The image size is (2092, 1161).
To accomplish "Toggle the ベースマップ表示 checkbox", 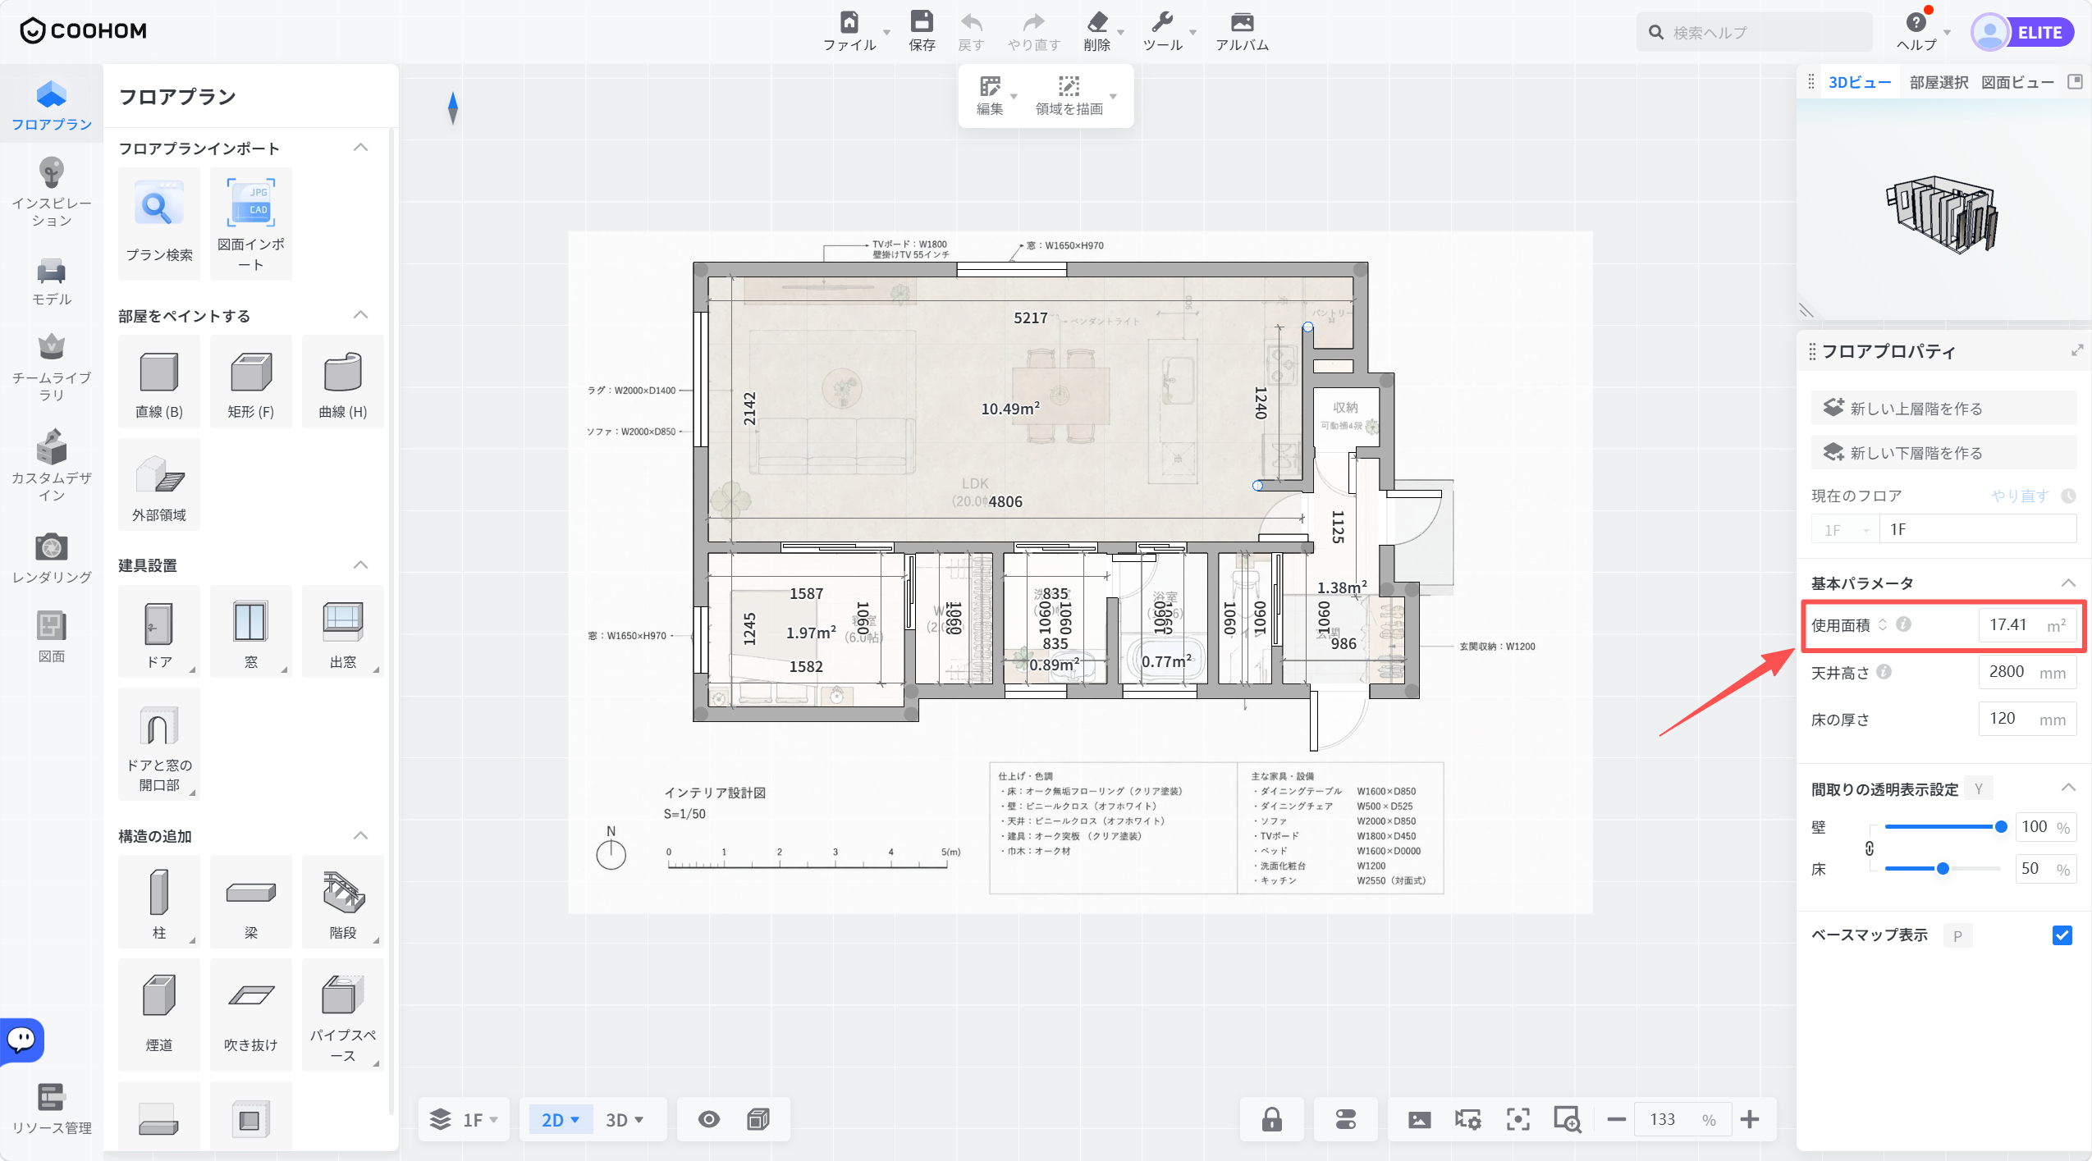I will [x=2062, y=935].
